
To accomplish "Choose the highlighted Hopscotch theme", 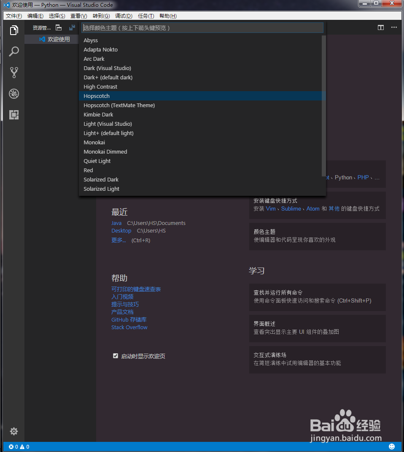I will pos(202,96).
